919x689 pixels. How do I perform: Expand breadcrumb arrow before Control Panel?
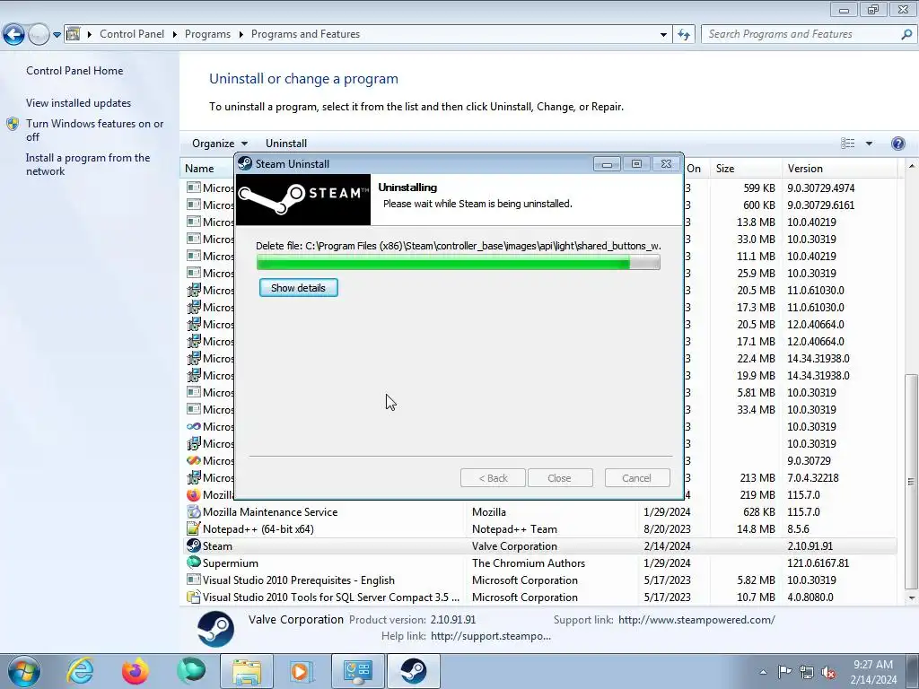click(x=90, y=35)
